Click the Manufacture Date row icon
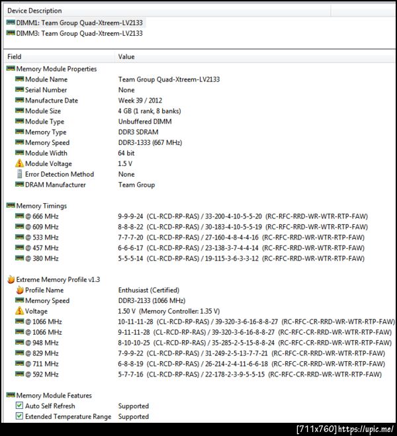Viewport: 397px width, 436px height. click(19, 100)
